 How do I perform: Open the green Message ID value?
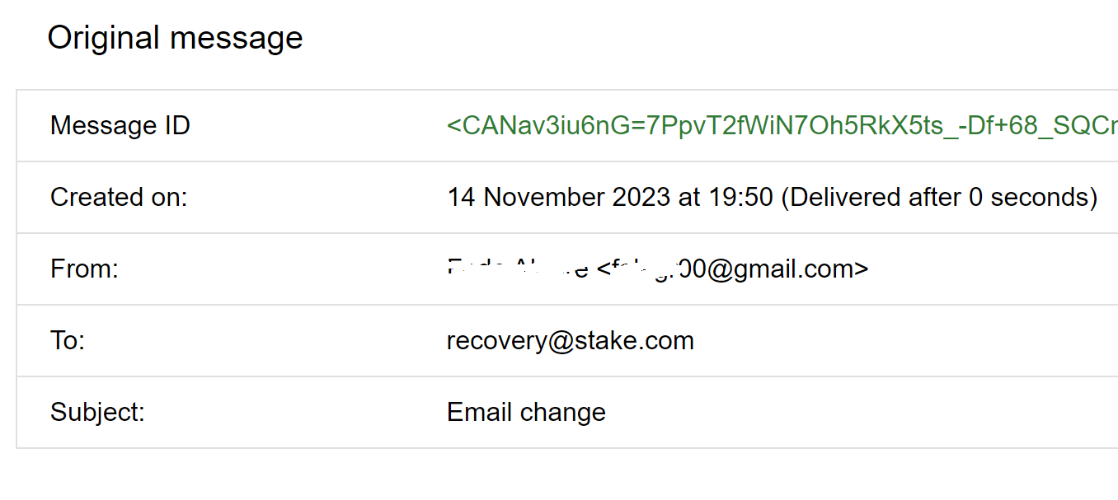(x=782, y=126)
